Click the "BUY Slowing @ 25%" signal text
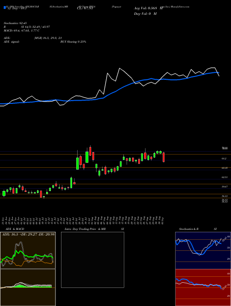231x306 pixels. pyautogui.click(x=73, y=42)
